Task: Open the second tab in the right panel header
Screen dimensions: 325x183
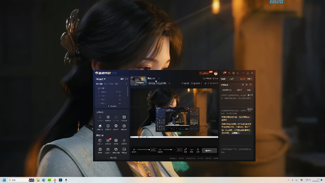Action: click(232, 79)
